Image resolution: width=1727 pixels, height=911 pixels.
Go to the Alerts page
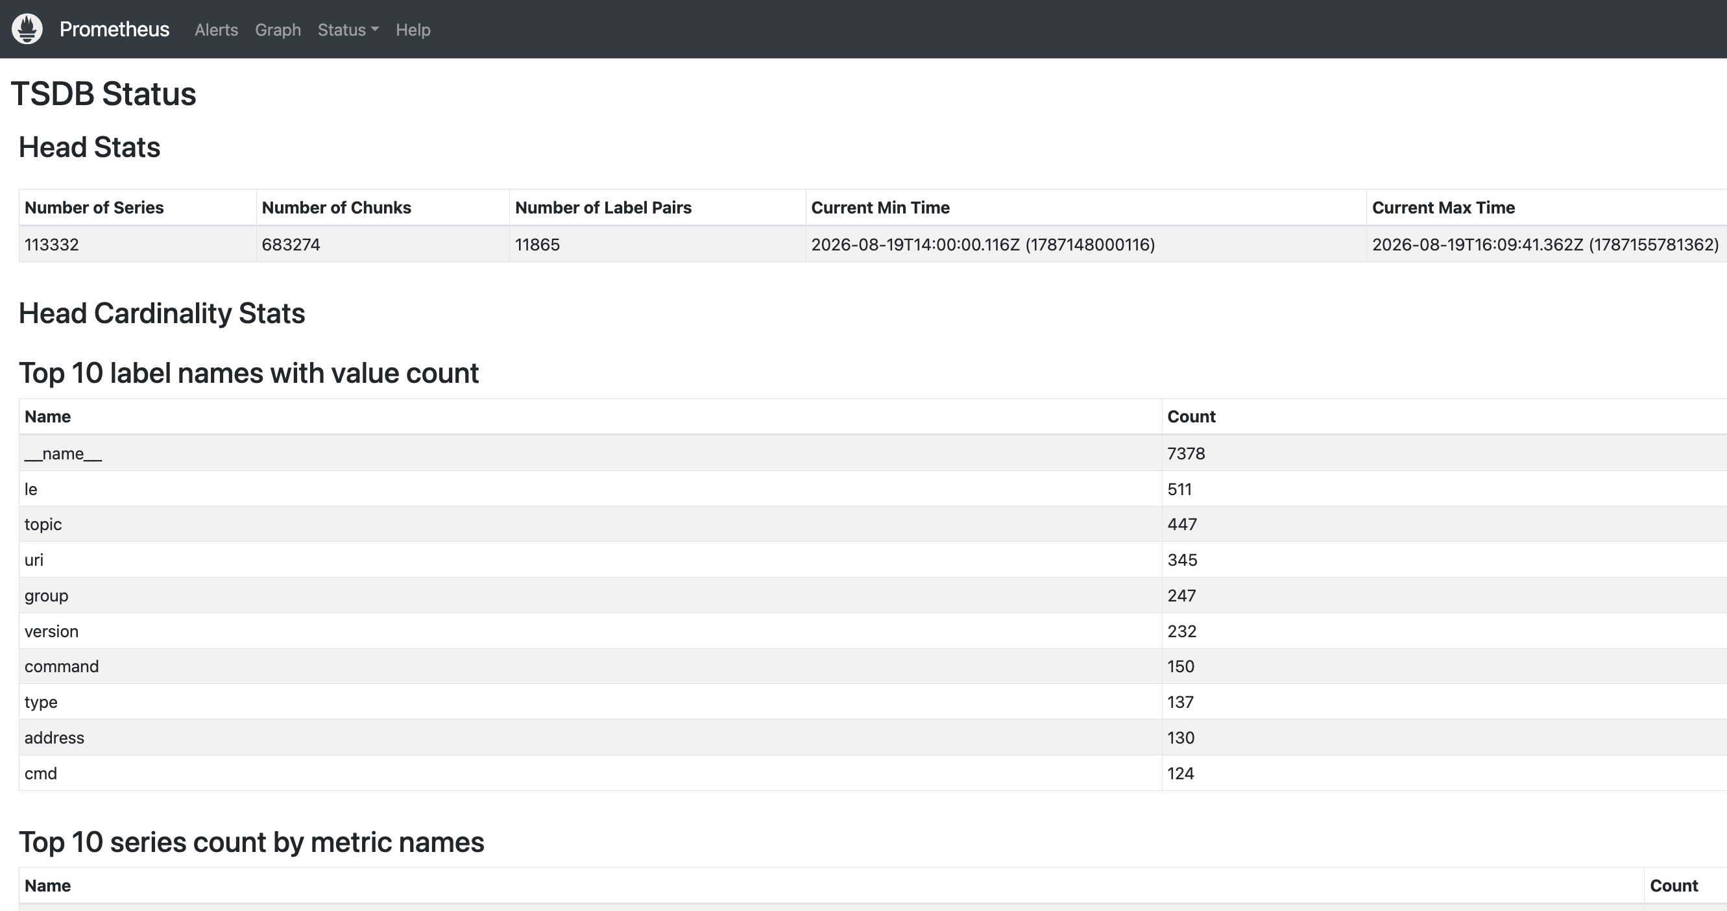point(216,30)
